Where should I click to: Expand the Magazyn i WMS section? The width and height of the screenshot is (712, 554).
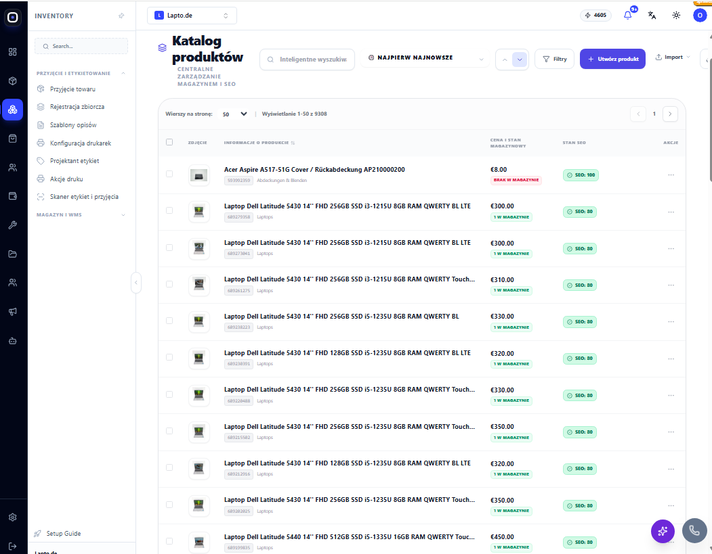click(x=123, y=215)
